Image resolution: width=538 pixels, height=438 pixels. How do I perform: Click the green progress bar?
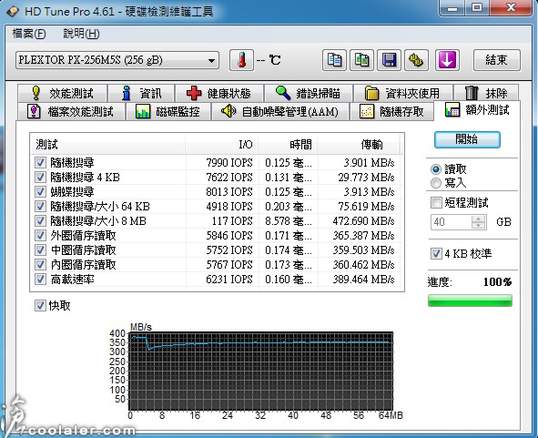(x=470, y=300)
